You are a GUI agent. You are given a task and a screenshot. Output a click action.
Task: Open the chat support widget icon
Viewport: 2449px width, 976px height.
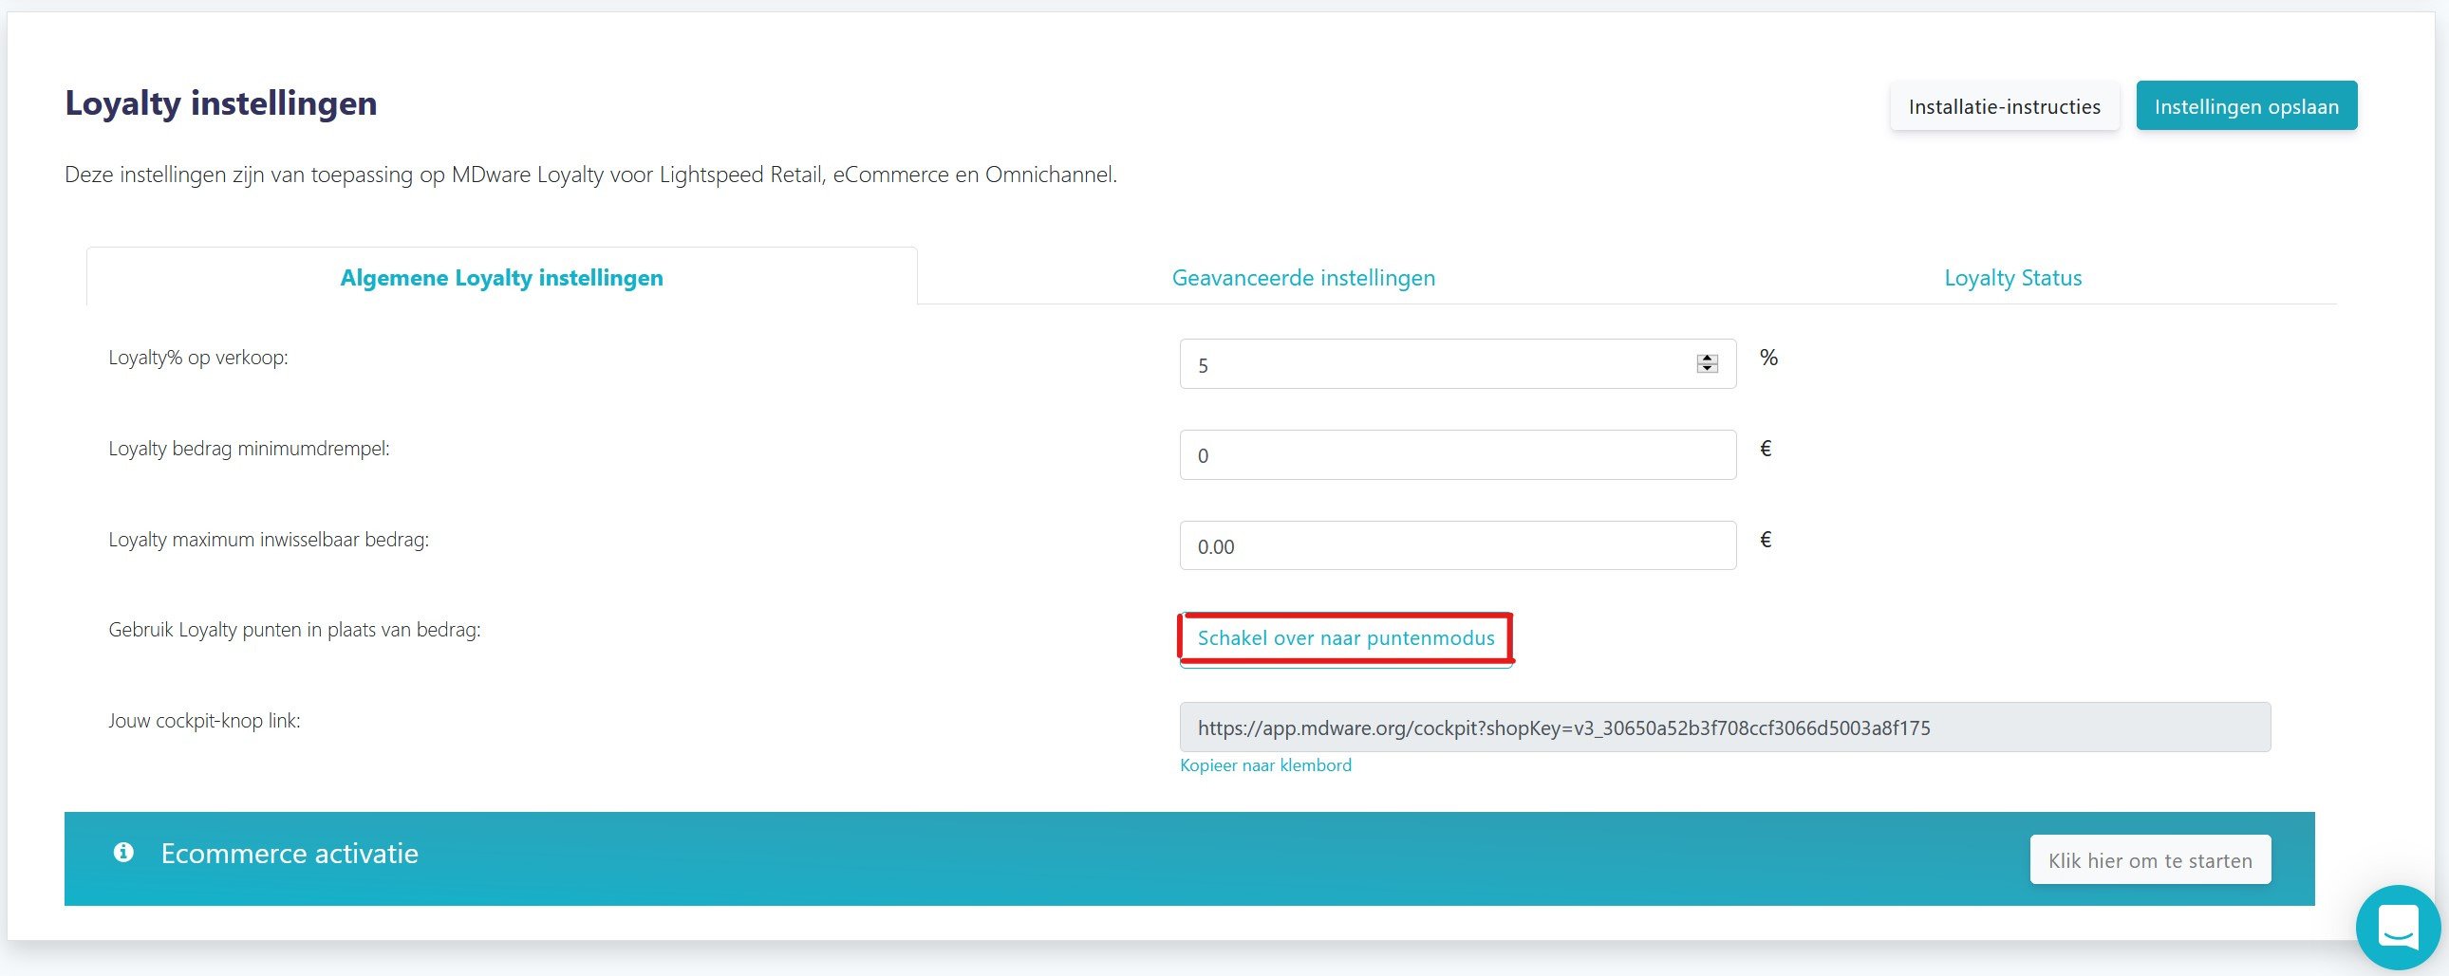(x=2398, y=928)
